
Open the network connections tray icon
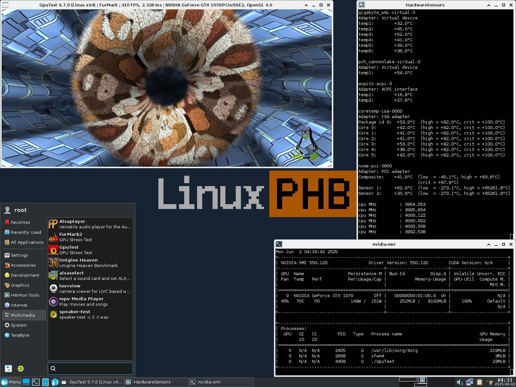tap(470, 382)
